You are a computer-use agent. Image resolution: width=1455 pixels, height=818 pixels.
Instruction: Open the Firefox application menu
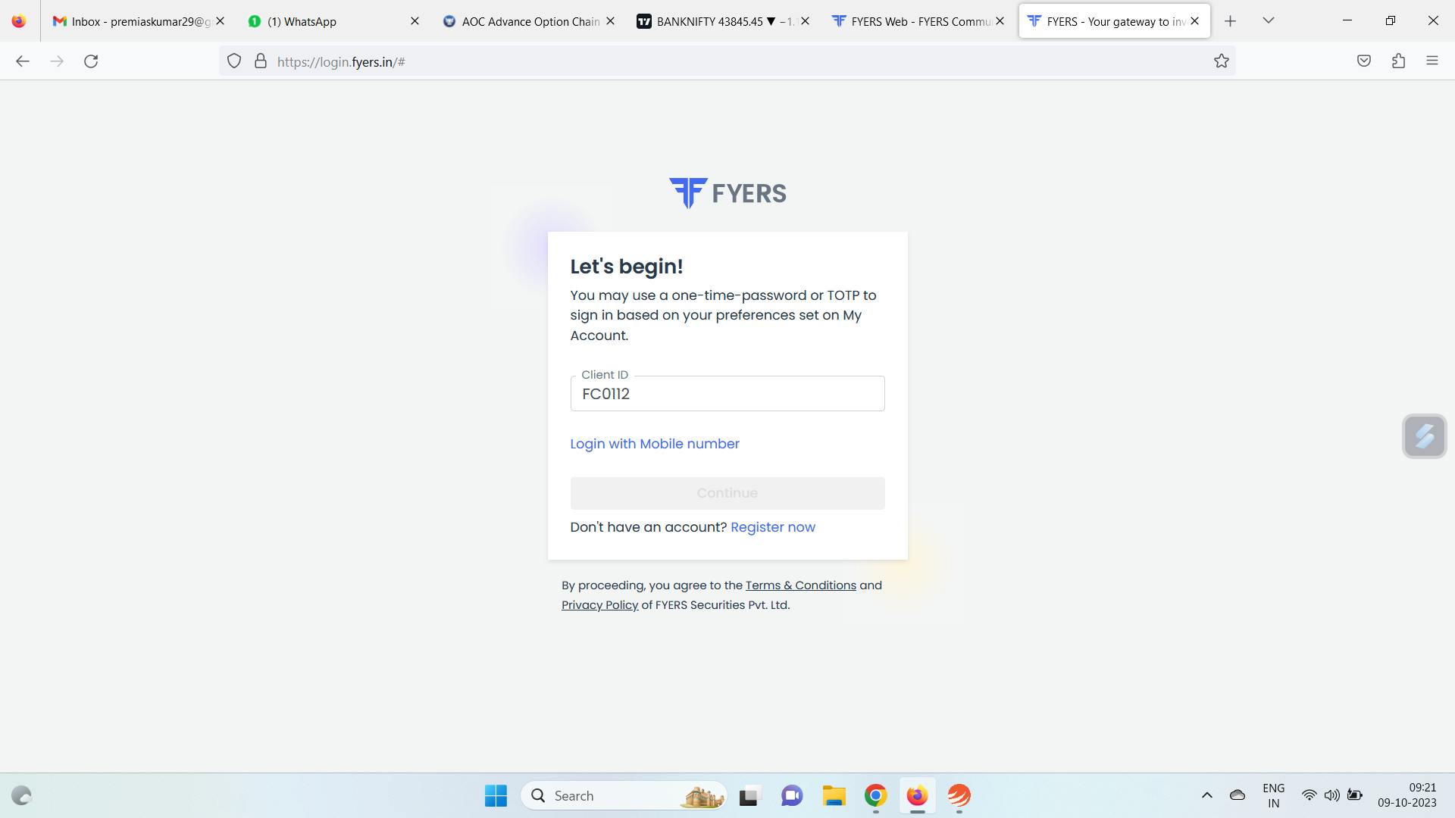1432,61
